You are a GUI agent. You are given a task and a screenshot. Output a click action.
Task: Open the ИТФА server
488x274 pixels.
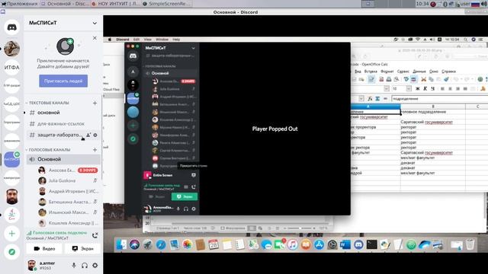pos(12,67)
